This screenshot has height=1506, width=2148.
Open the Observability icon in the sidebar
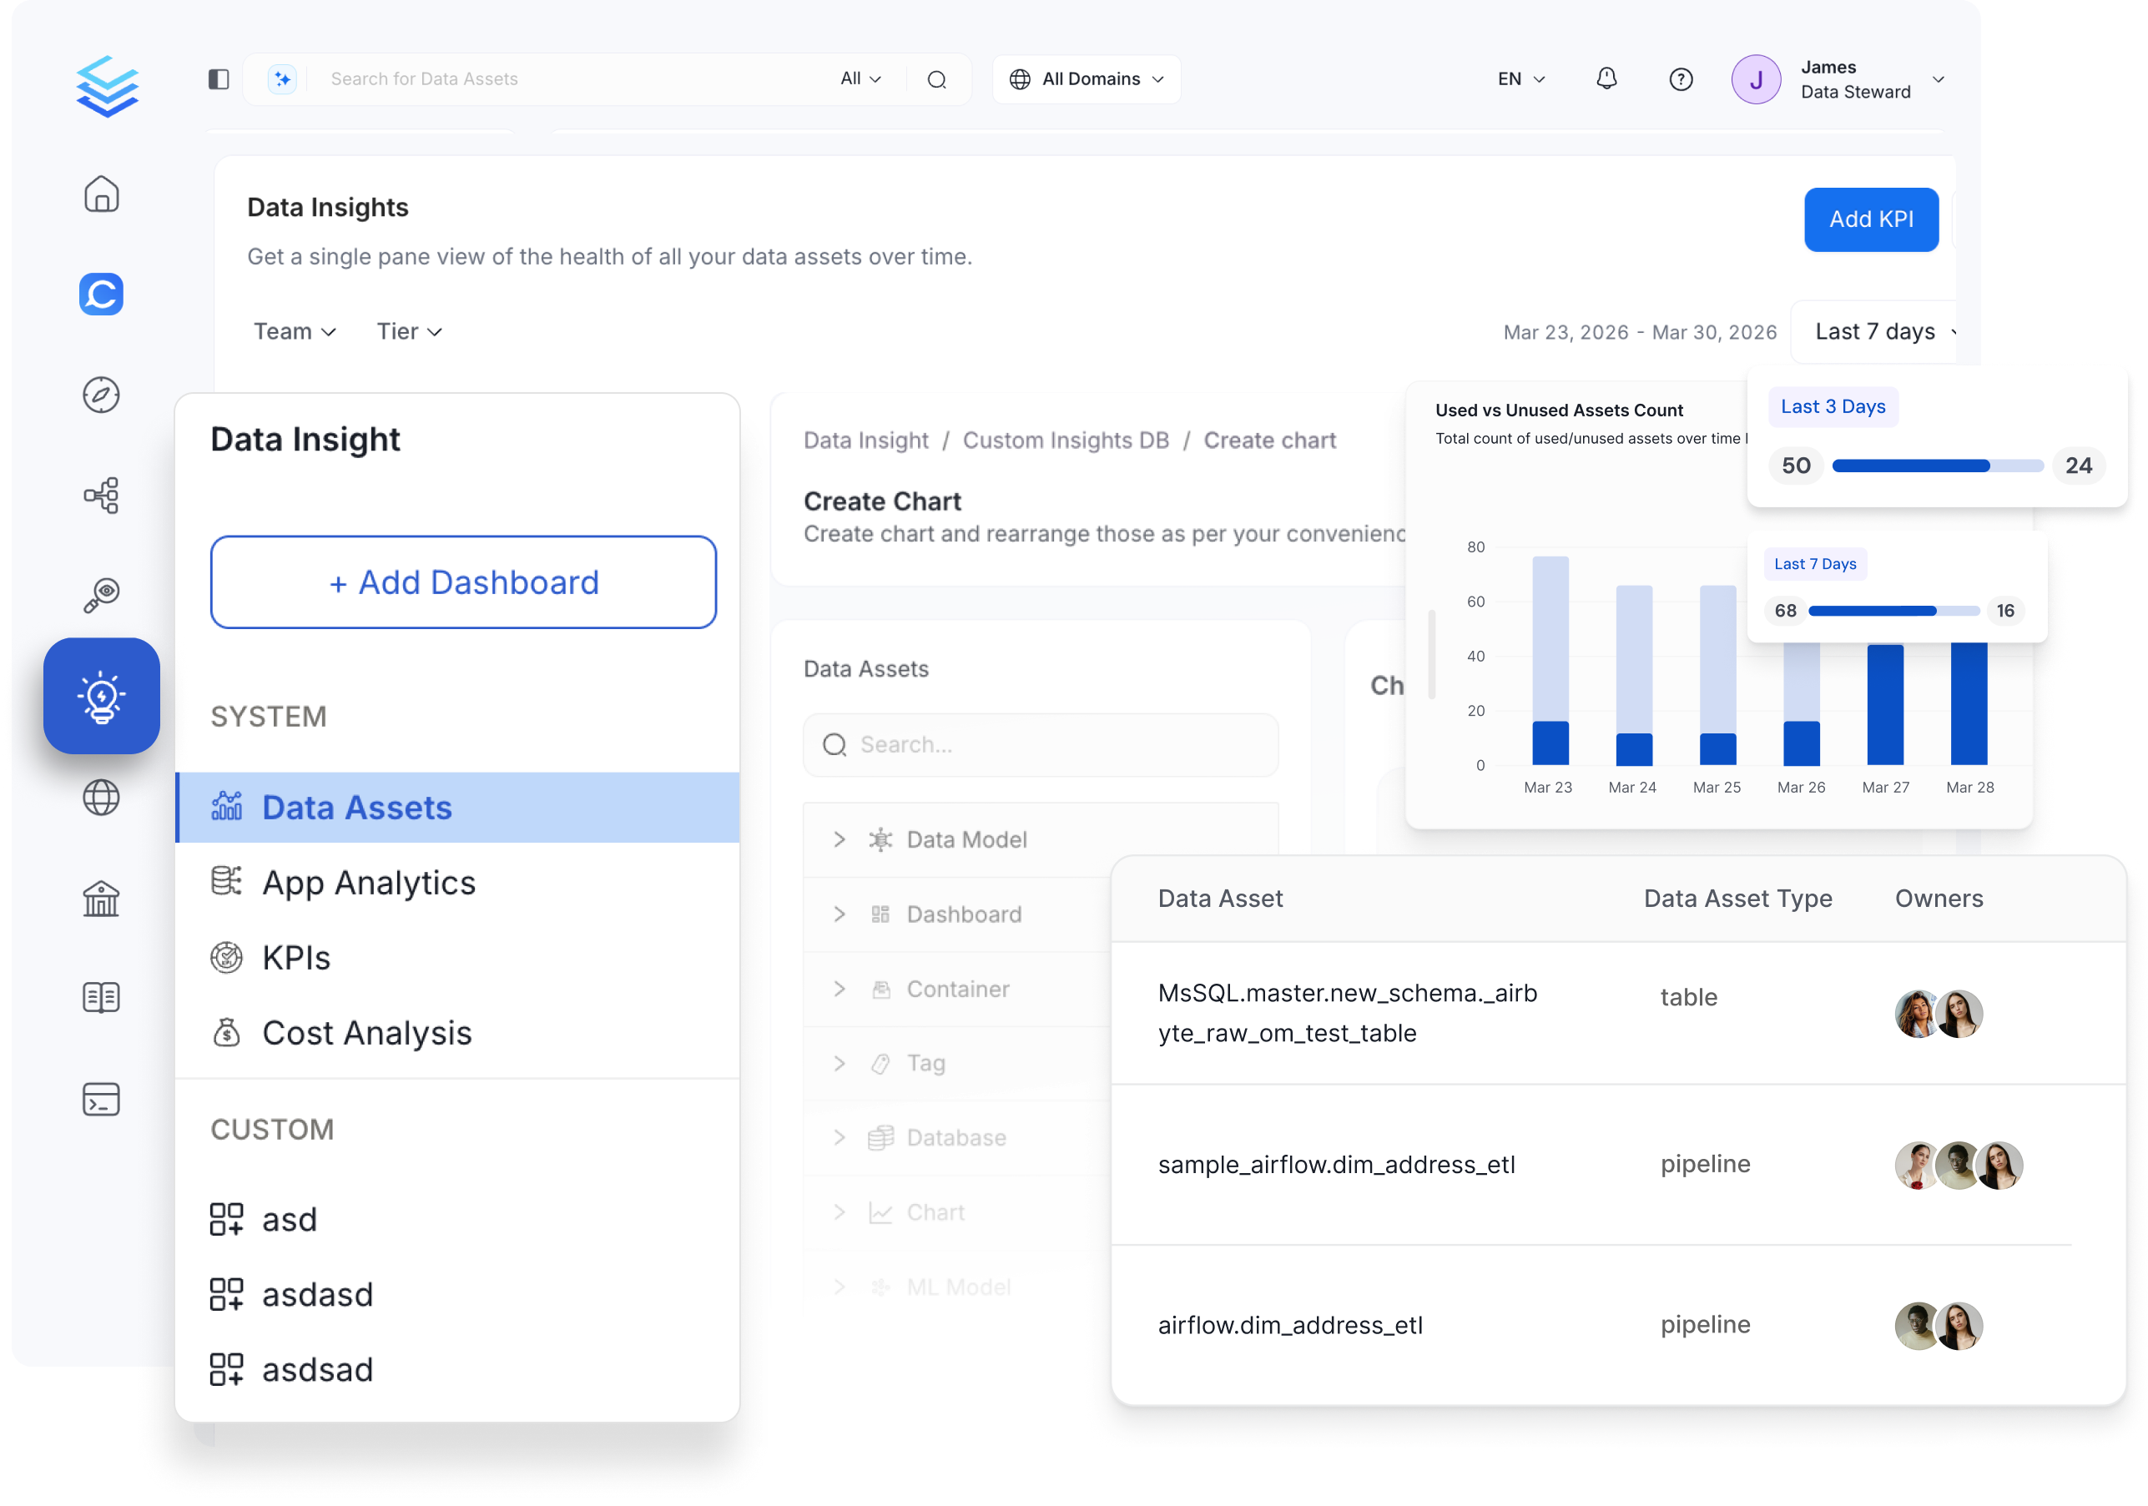pos(101,595)
